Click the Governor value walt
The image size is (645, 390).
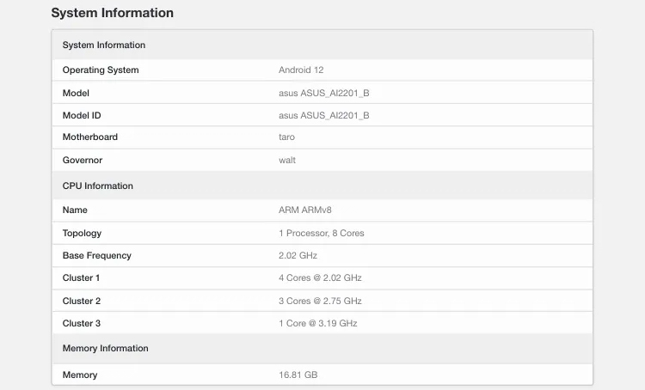[287, 160]
